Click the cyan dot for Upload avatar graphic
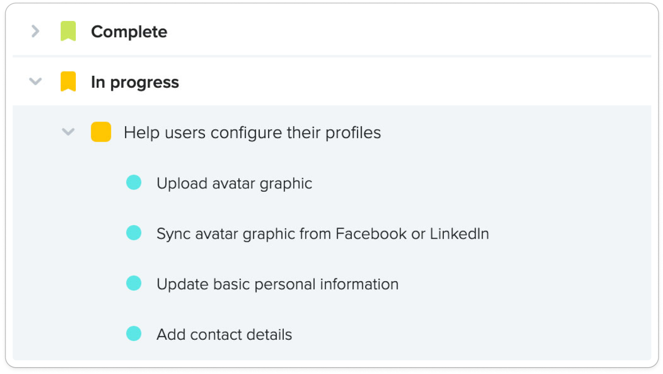This screenshot has height=374, width=663. [134, 182]
